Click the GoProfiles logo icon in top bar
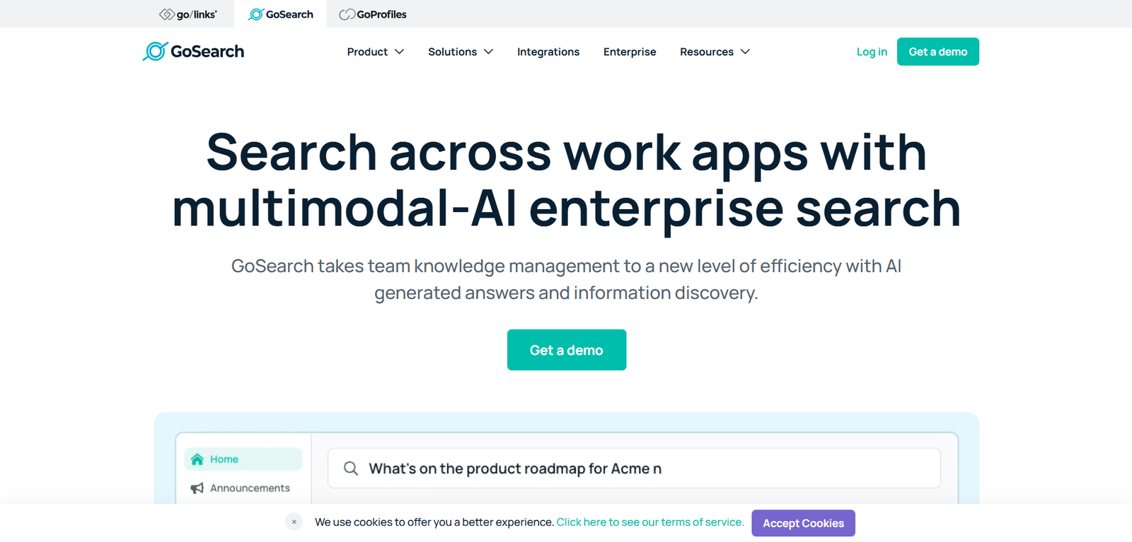Viewport: 1132px width, 542px height. point(347,14)
